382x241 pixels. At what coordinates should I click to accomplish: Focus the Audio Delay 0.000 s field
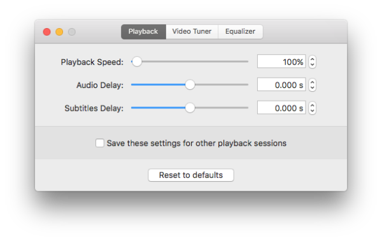point(281,84)
